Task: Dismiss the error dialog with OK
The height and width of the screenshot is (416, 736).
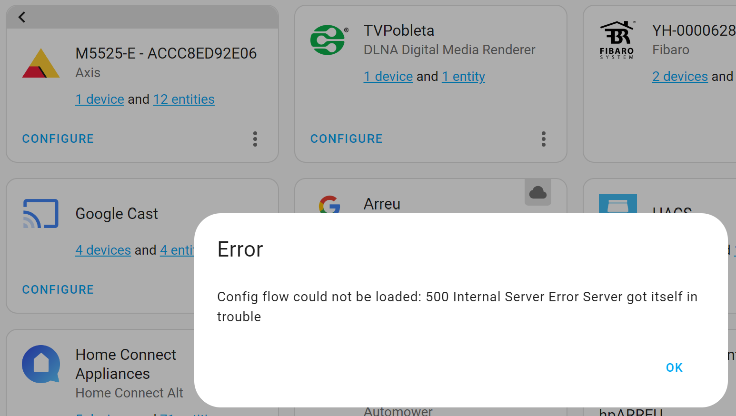Action: [674, 367]
